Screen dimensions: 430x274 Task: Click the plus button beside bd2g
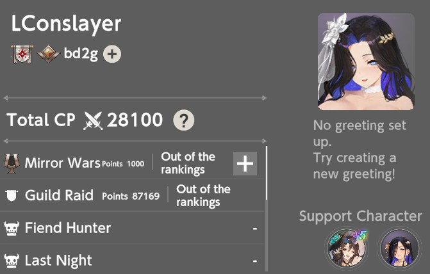[112, 54]
